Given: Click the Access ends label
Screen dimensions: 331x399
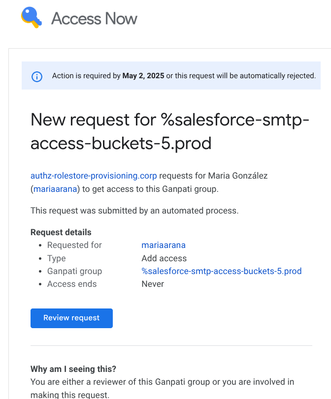Looking at the screenshot, I should (72, 284).
